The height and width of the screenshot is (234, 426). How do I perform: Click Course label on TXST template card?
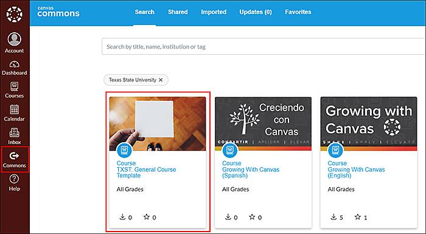126,163
